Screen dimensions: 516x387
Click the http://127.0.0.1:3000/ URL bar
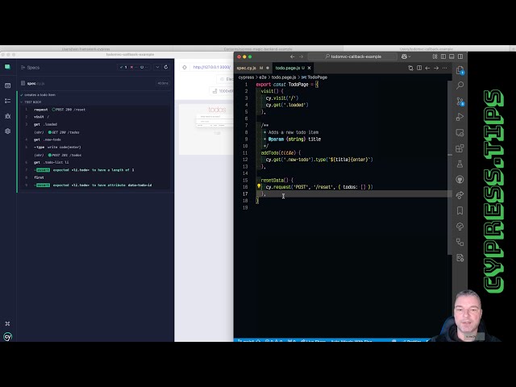pyautogui.click(x=211, y=67)
